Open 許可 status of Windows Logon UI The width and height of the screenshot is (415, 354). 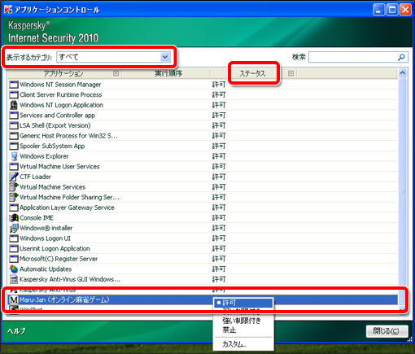tap(219, 238)
